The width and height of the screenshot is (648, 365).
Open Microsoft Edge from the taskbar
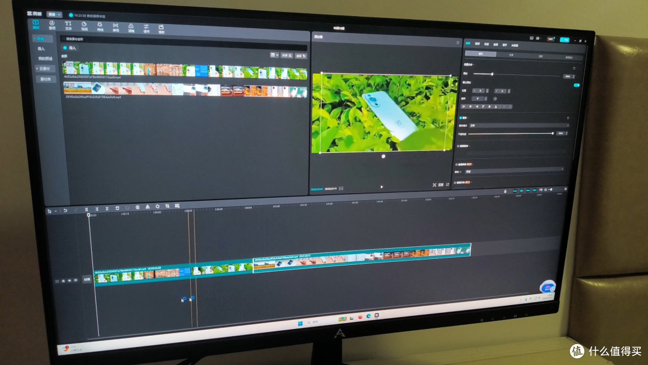(x=368, y=316)
